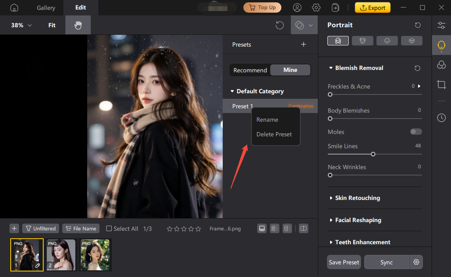Expand Freckles & Acne arrow
The height and width of the screenshot is (277, 451).
click(419, 86)
